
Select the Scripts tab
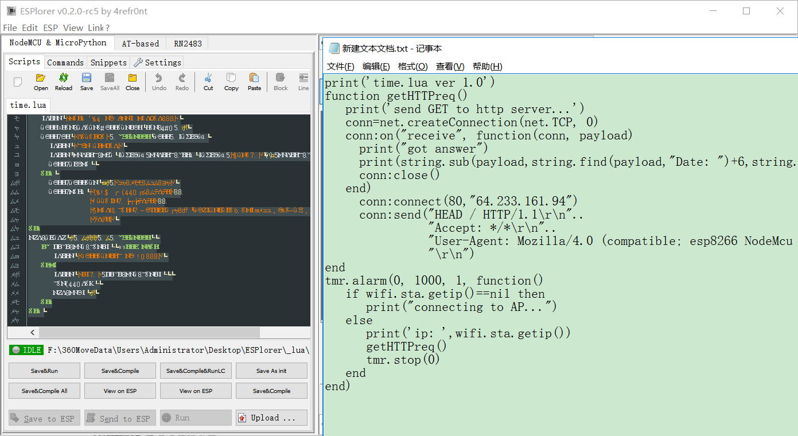click(25, 62)
